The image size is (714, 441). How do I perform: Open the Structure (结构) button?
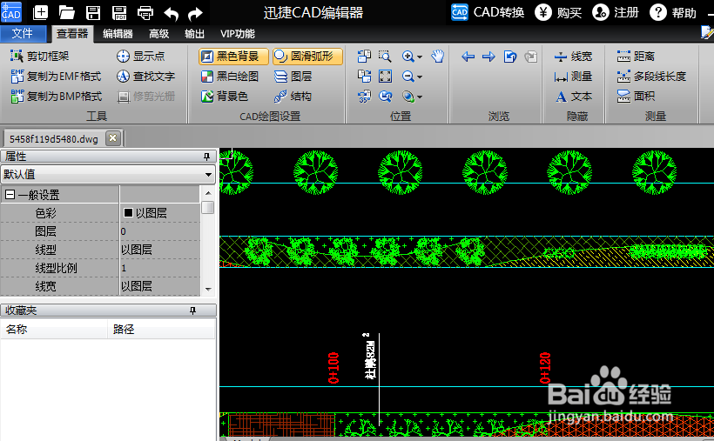point(293,96)
